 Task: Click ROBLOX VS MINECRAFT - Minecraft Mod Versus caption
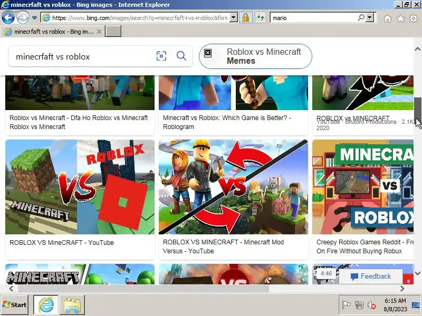[x=223, y=246]
